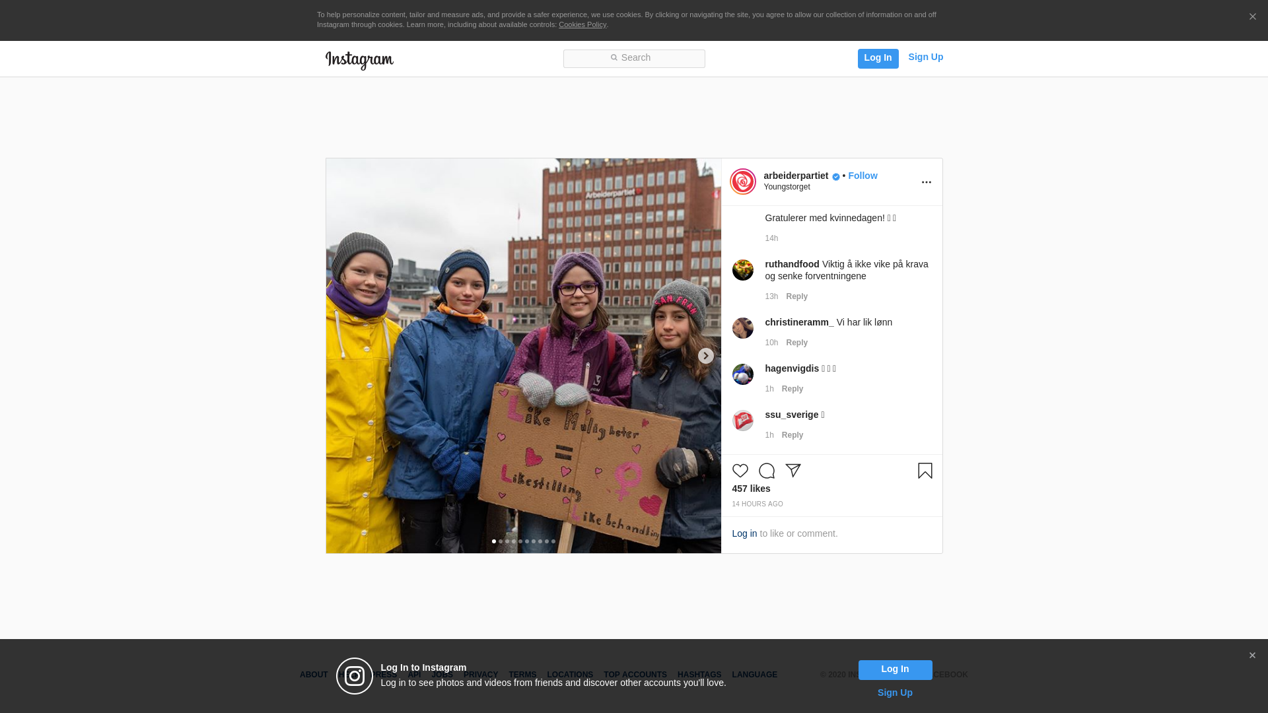The height and width of the screenshot is (713, 1268).
Task: Open the ABOUT footer link
Action: pos(314,675)
